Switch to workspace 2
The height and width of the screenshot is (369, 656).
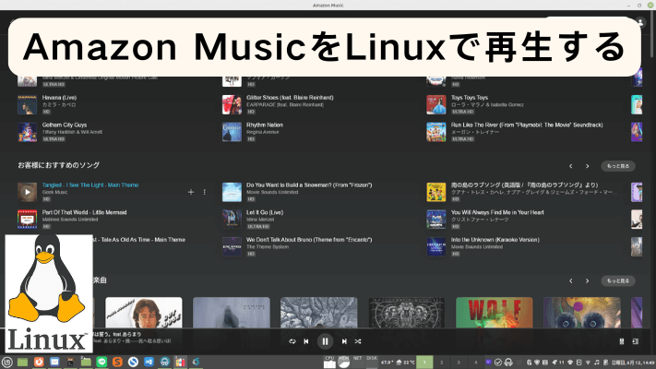click(441, 363)
